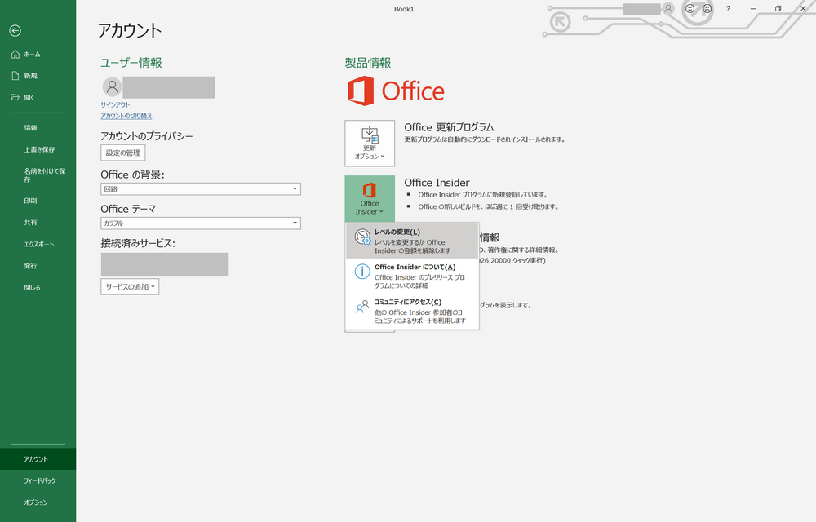Select レベルの変更 from the Insider menu
This screenshot has height=522, width=816.
tap(412, 239)
